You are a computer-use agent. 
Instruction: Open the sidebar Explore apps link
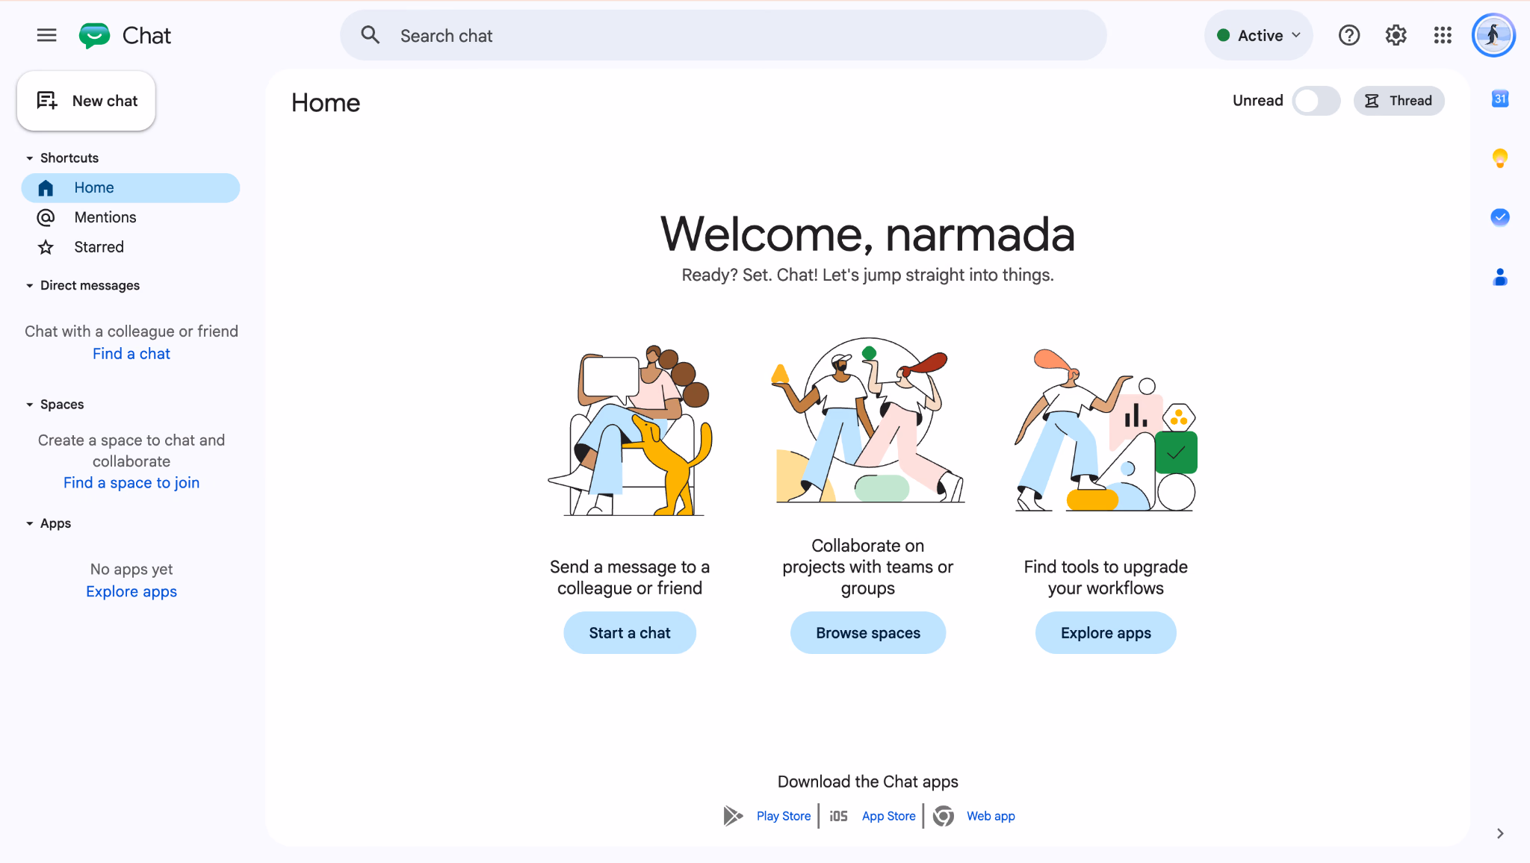coord(131,592)
